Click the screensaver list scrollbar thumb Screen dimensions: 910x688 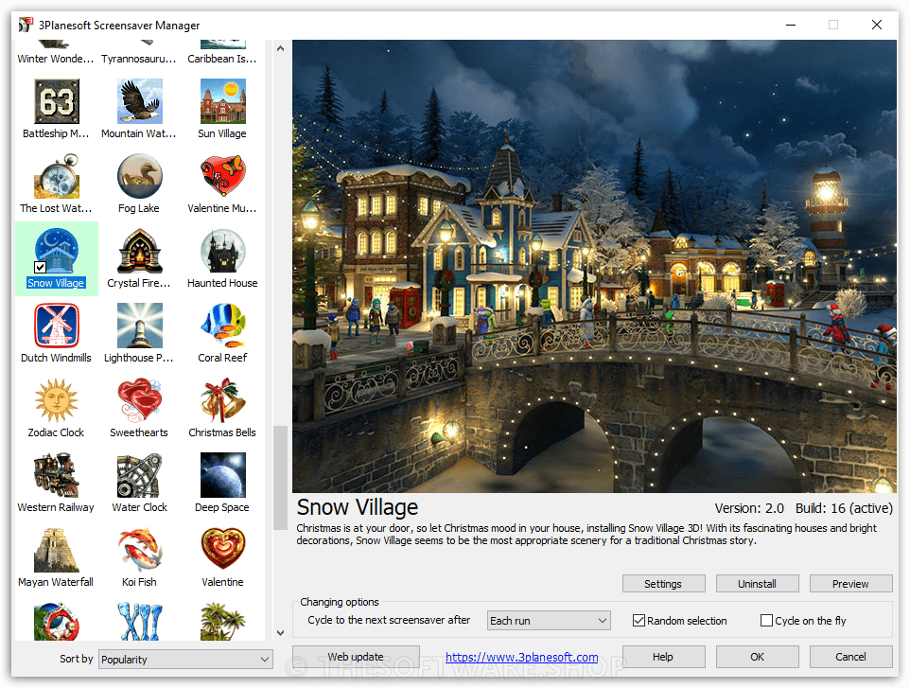click(x=280, y=478)
